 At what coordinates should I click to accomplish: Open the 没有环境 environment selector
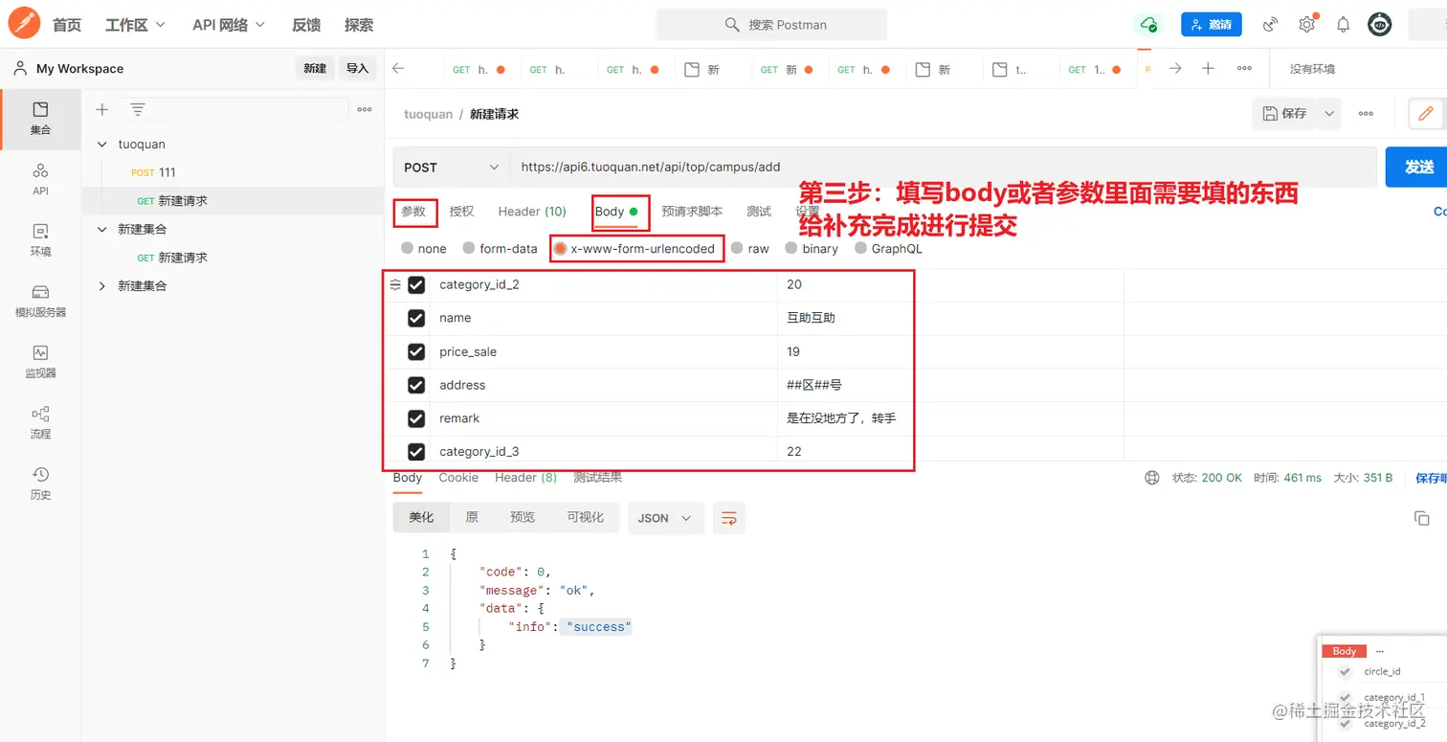click(x=1312, y=69)
